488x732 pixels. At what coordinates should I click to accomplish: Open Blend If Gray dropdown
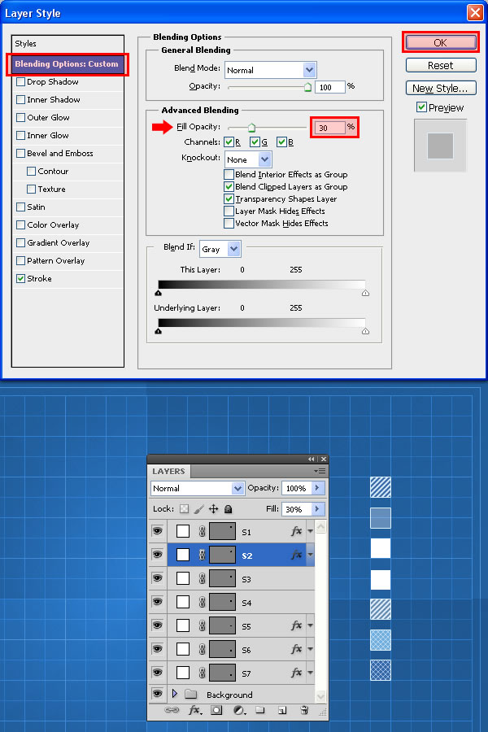coord(220,249)
